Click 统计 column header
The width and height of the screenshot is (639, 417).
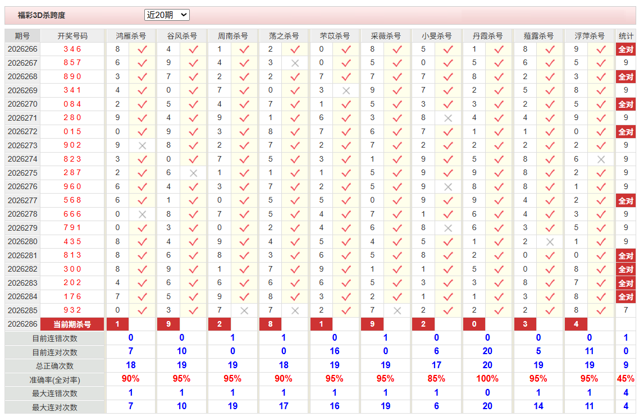626,36
